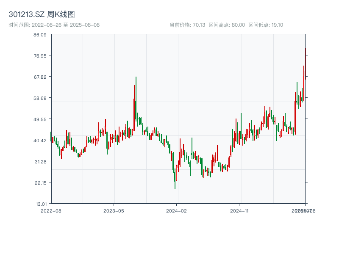Click y-axis label 40.42
Viewport: 339px width, 254px height.
coord(40,141)
